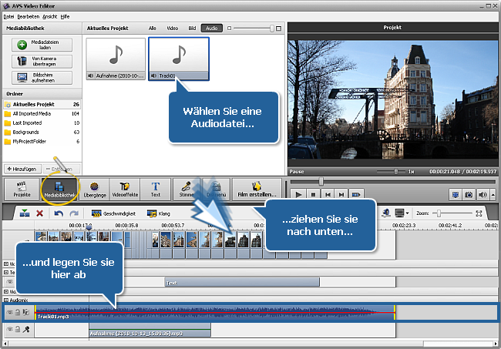Image resolution: width=501 pixels, height=349 pixels.
Task: Toggle the lock on Track01.mp3 audio track
Action: (18, 312)
